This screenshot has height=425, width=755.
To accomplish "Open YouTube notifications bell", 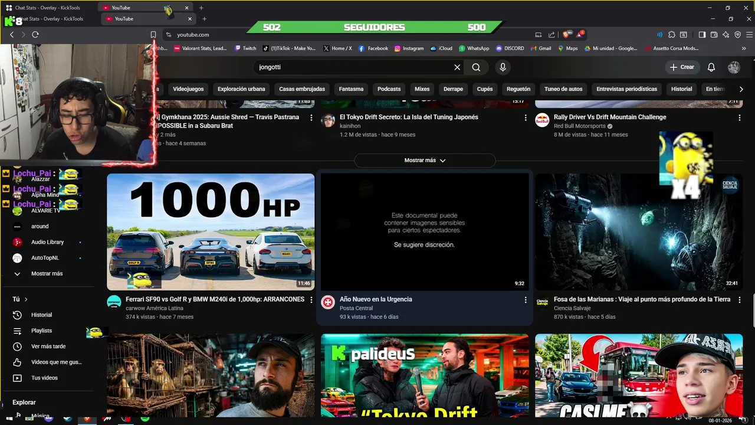I will 711,67.
